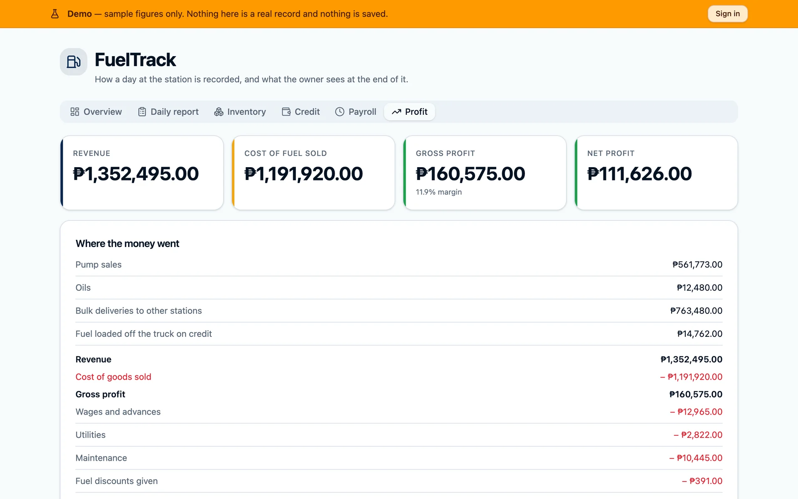Screen dimensions: 798x499
Task: Click the 'Wages and advances' row label
Action: (x=118, y=412)
